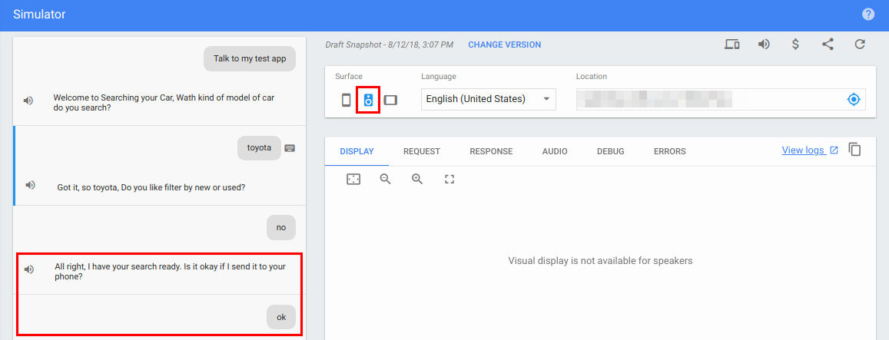
Task: Reload the simulator with refresh icon
Action: coord(860,45)
